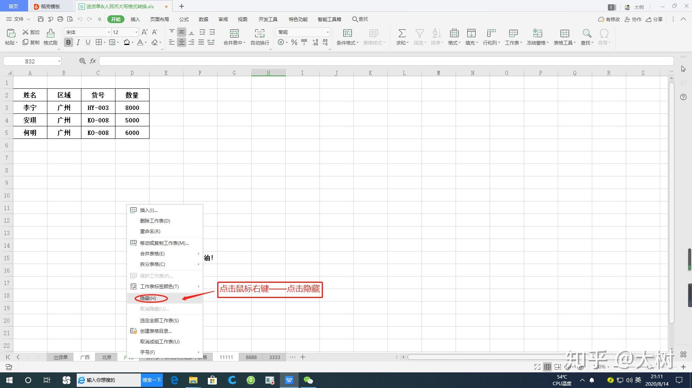Toggle Italic formatting button

(78, 42)
